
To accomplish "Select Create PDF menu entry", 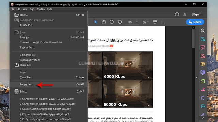I will 49,25.
